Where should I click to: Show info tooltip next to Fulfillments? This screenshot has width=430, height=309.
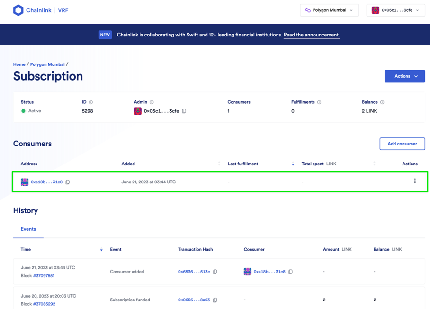(x=319, y=102)
